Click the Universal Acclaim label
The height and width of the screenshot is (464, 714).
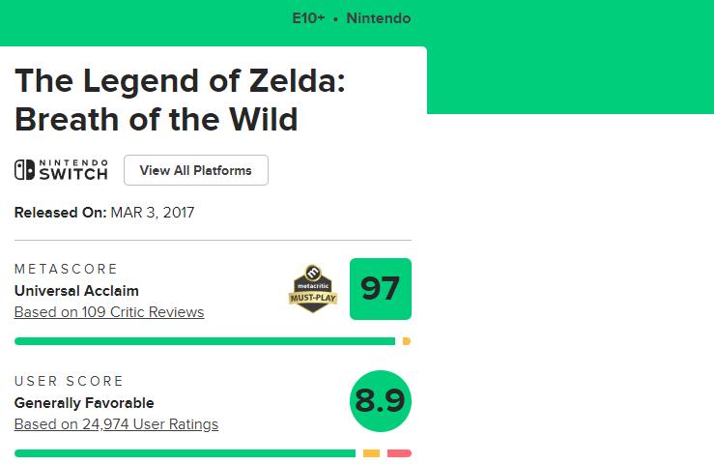point(76,290)
